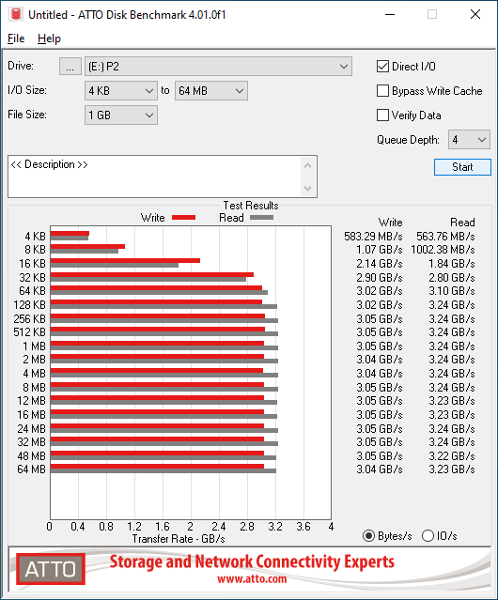
Task: Click the '12 MB' chart row label
Action: 31,401
